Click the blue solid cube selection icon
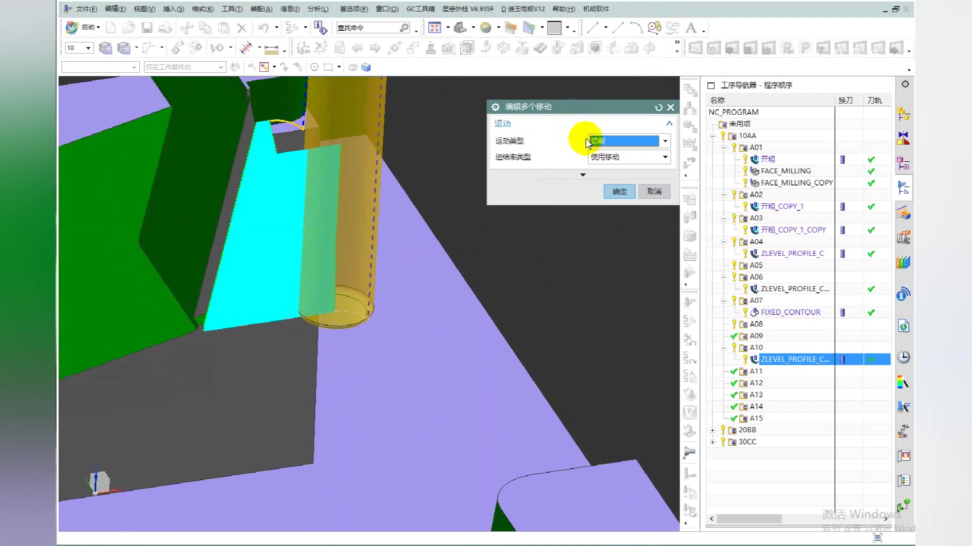Viewport: 972px width, 546px height. pyautogui.click(x=366, y=67)
